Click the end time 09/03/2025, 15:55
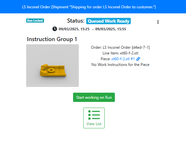The width and height of the screenshot is (186, 143). [x=111, y=29]
